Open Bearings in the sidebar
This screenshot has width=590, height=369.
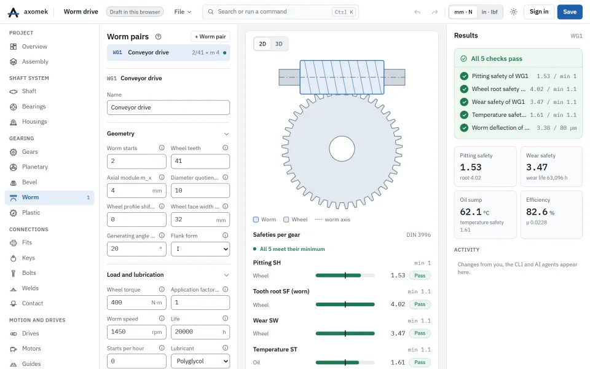tap(49, 106)
